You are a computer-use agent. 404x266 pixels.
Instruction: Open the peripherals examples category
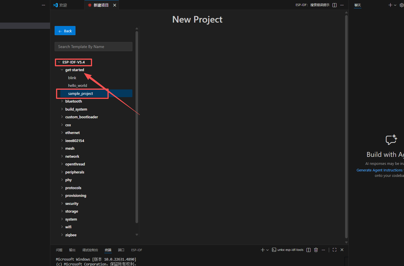click(x=75, y=172)
